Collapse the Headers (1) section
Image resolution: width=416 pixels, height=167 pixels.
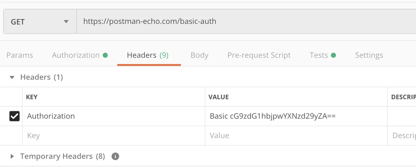tap(12, 77)
